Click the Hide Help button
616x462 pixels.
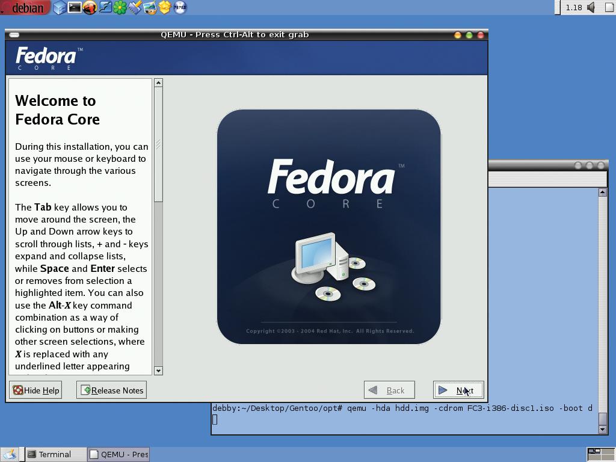[35, 390]
